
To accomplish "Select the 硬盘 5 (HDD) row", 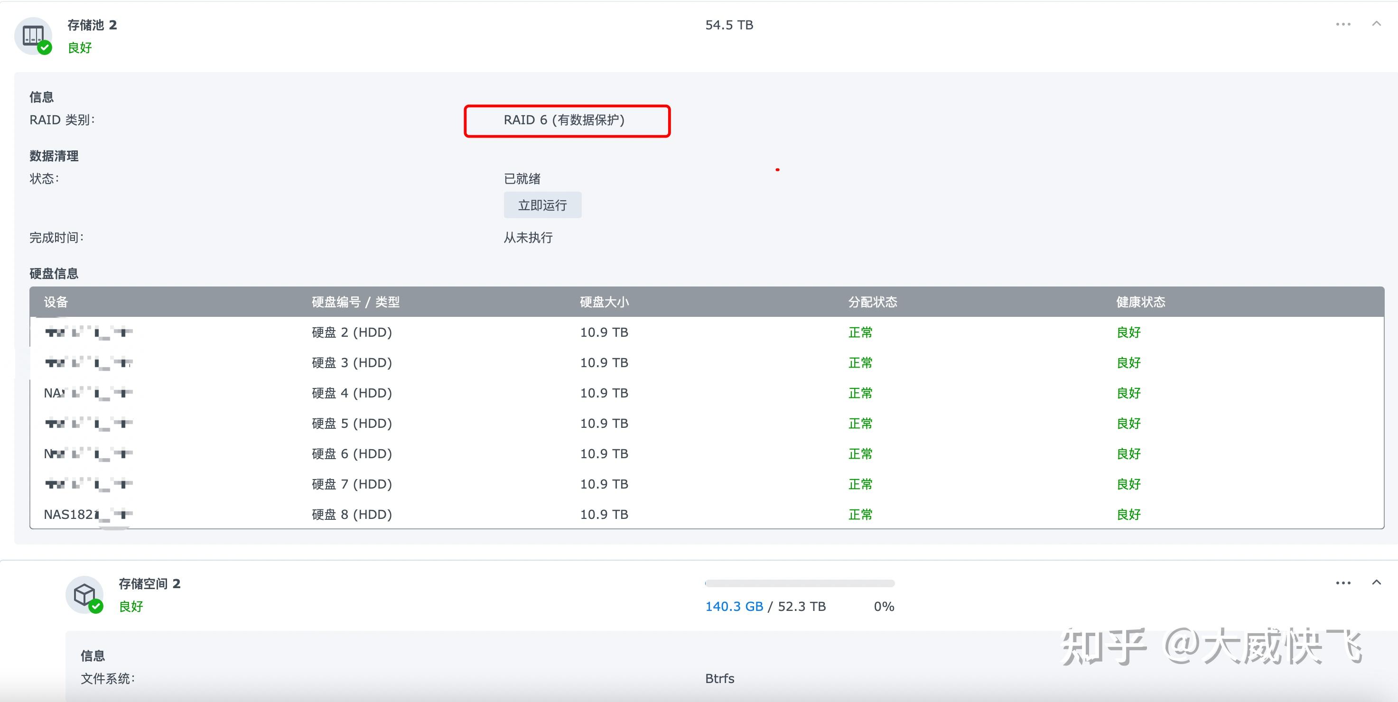I will pos(352,423).
